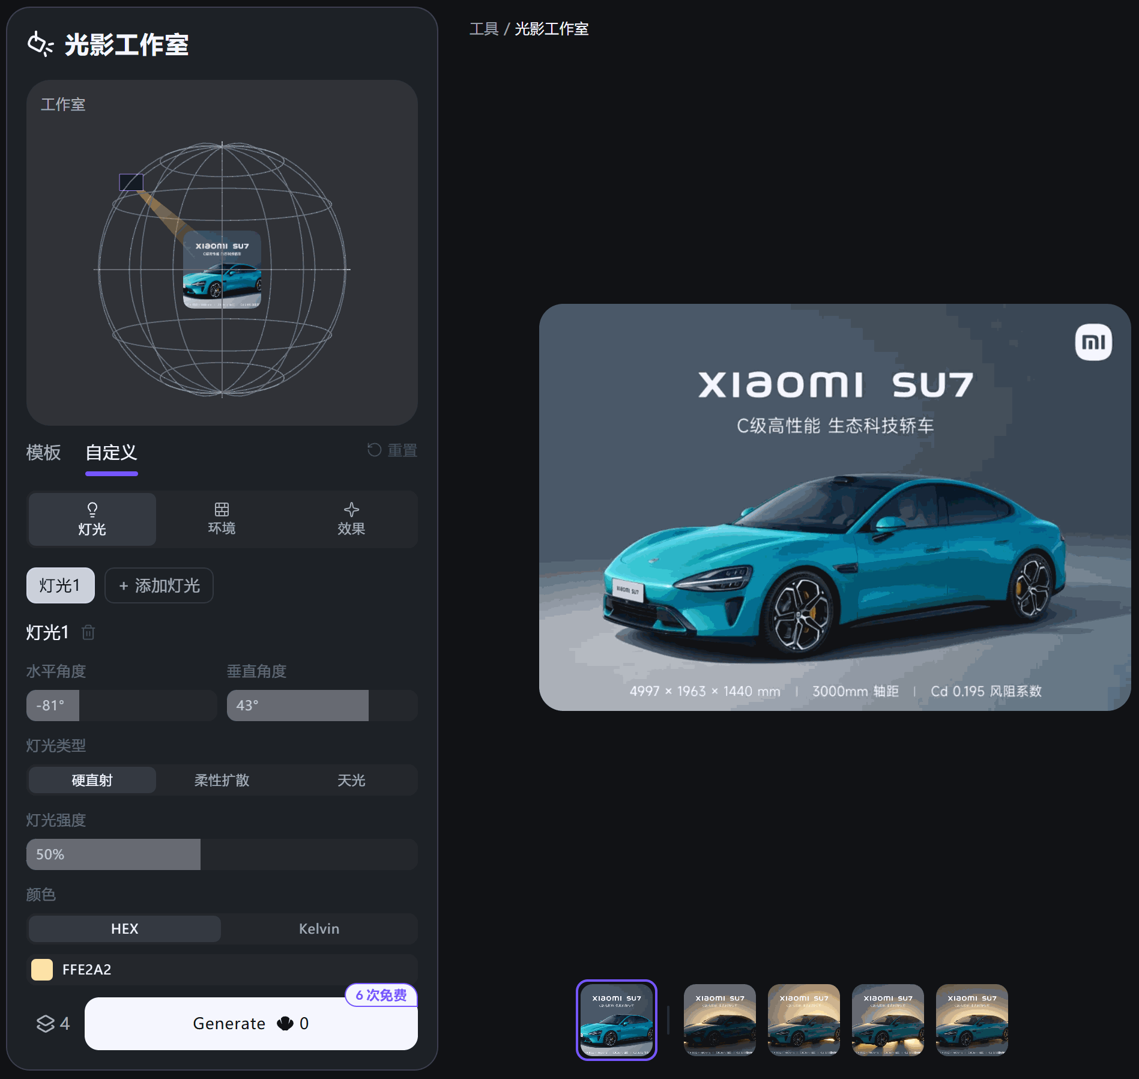The height and width of the screenshot is (1079, 1139).
Task: Click the layers stack icon beside 4
Action: click(46, 1024)
